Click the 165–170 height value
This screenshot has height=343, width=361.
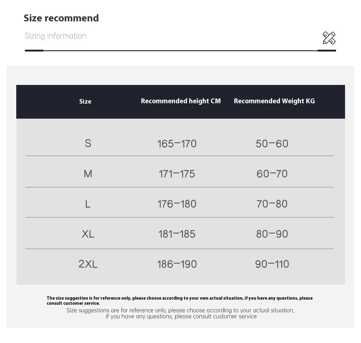point(177,144)
